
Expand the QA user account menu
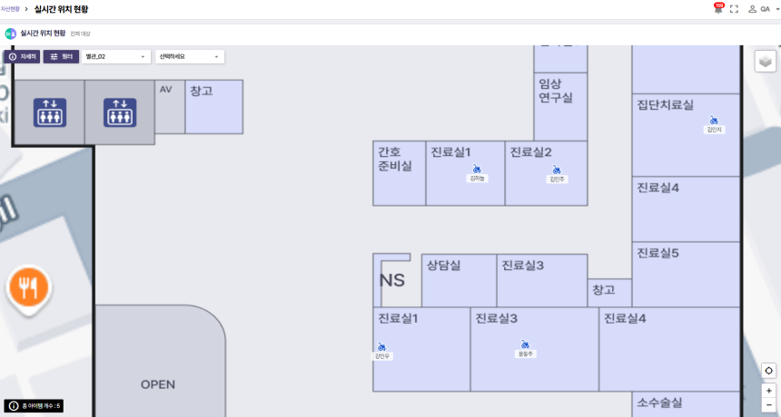(764, 8)
